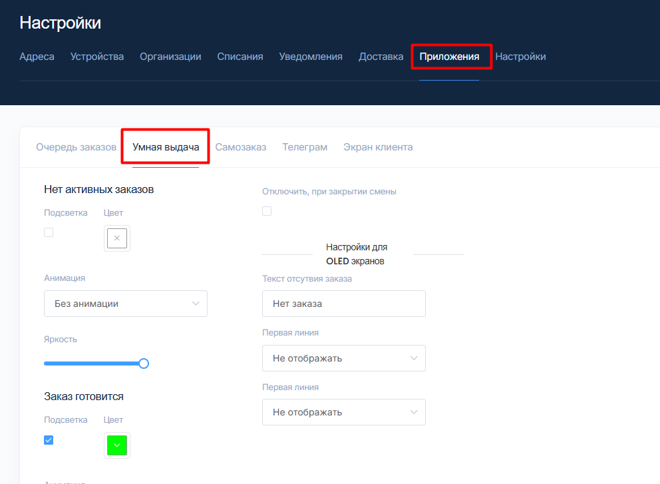Open the Самозаказ sub-tab
The height and width of the screenshot is (484, 660).
tap(241, 147)
